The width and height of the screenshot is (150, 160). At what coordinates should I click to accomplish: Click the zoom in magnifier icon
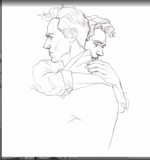point(31,158)
